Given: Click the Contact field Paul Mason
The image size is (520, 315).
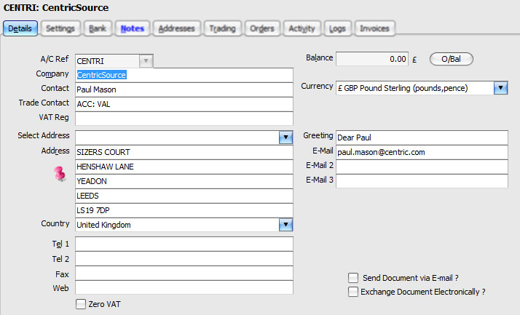Looking at the screenshot, I should click(184, 89).
